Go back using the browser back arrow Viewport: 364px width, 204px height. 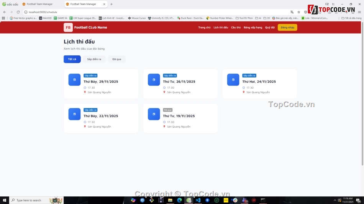point(4,12)
